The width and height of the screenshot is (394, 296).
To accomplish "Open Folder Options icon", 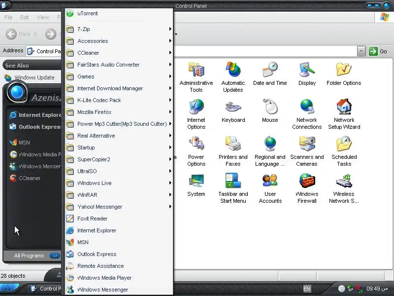I will [344, 74].
